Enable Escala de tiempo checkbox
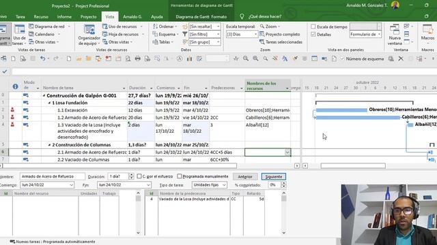This screenshot has height=245, width=437. [313, 27]
